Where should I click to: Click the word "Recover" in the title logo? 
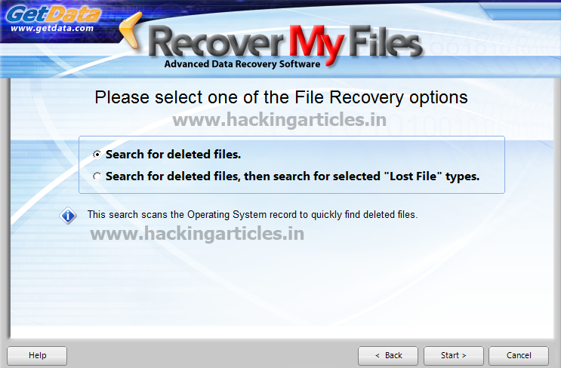coord(216,42)
